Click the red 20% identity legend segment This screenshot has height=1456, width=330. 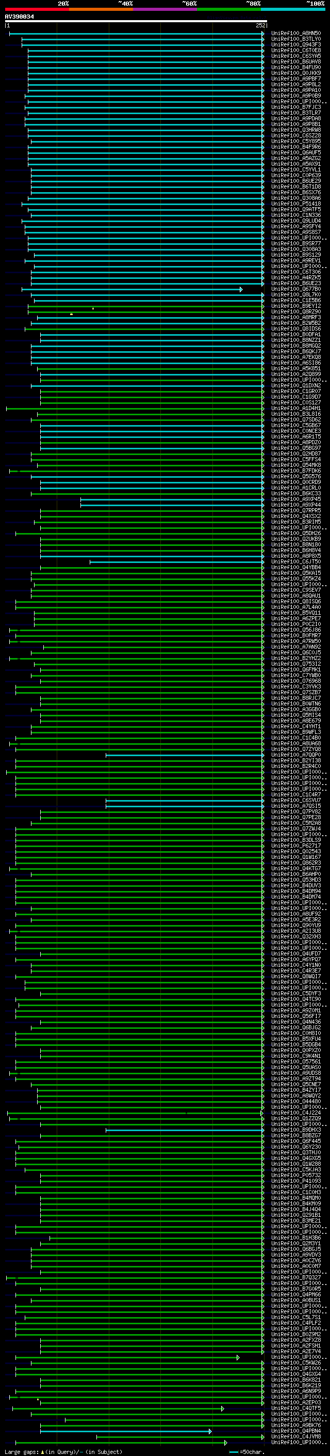(x=37, y=9)
